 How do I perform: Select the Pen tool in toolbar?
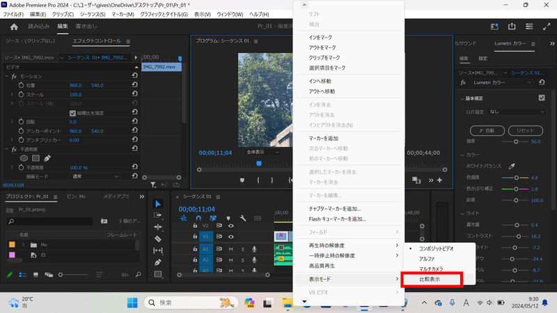(158, 262)
